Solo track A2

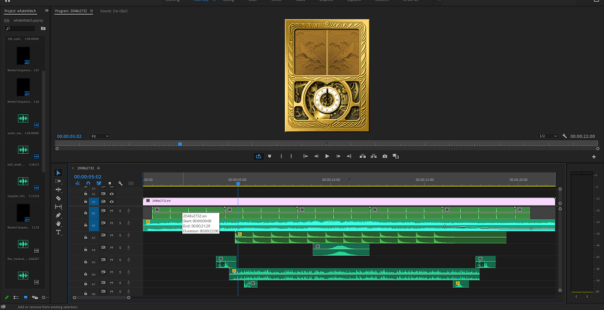coord(120,223)
